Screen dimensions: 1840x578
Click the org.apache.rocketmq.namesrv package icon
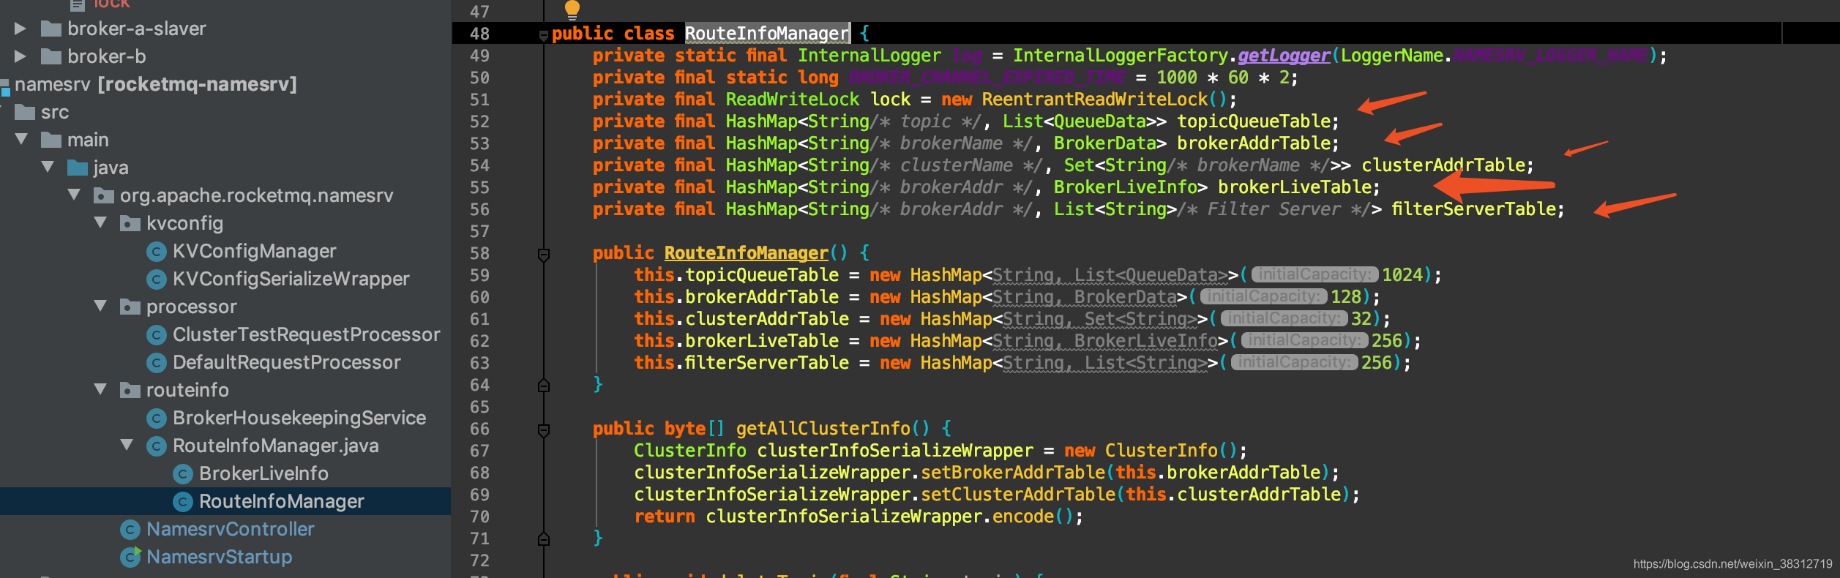[103, 195]
